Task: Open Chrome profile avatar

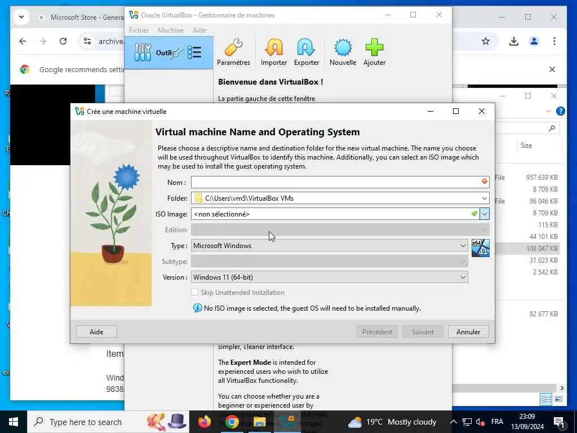Action: click(534, 41)
